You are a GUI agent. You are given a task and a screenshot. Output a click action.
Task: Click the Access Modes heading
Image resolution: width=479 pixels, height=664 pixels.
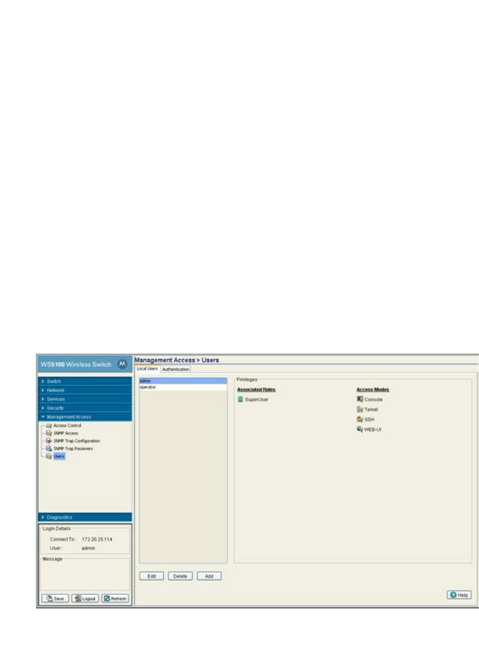pyautogui.click(x=373, y=389)
